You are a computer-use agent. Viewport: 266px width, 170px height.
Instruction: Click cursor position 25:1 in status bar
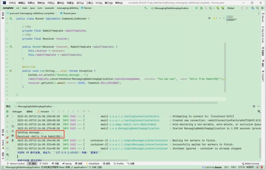coord(226,167)
